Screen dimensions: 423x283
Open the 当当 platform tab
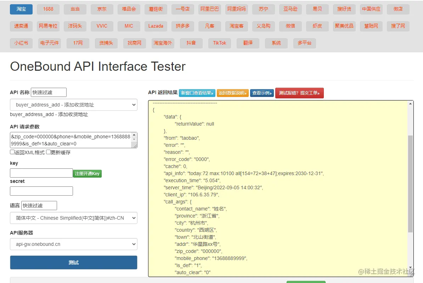pos(75,9)
